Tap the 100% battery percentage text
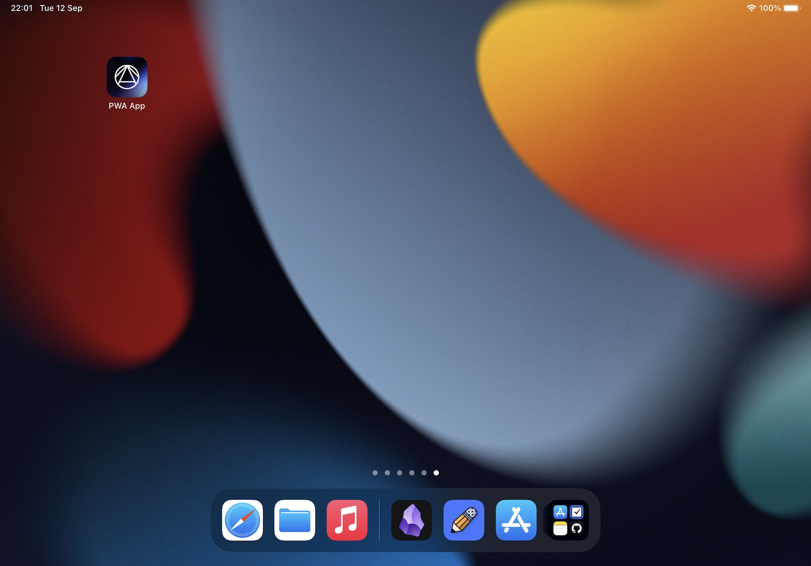The height and width of the screenshot is (566, 811). [x=770, y=8]
